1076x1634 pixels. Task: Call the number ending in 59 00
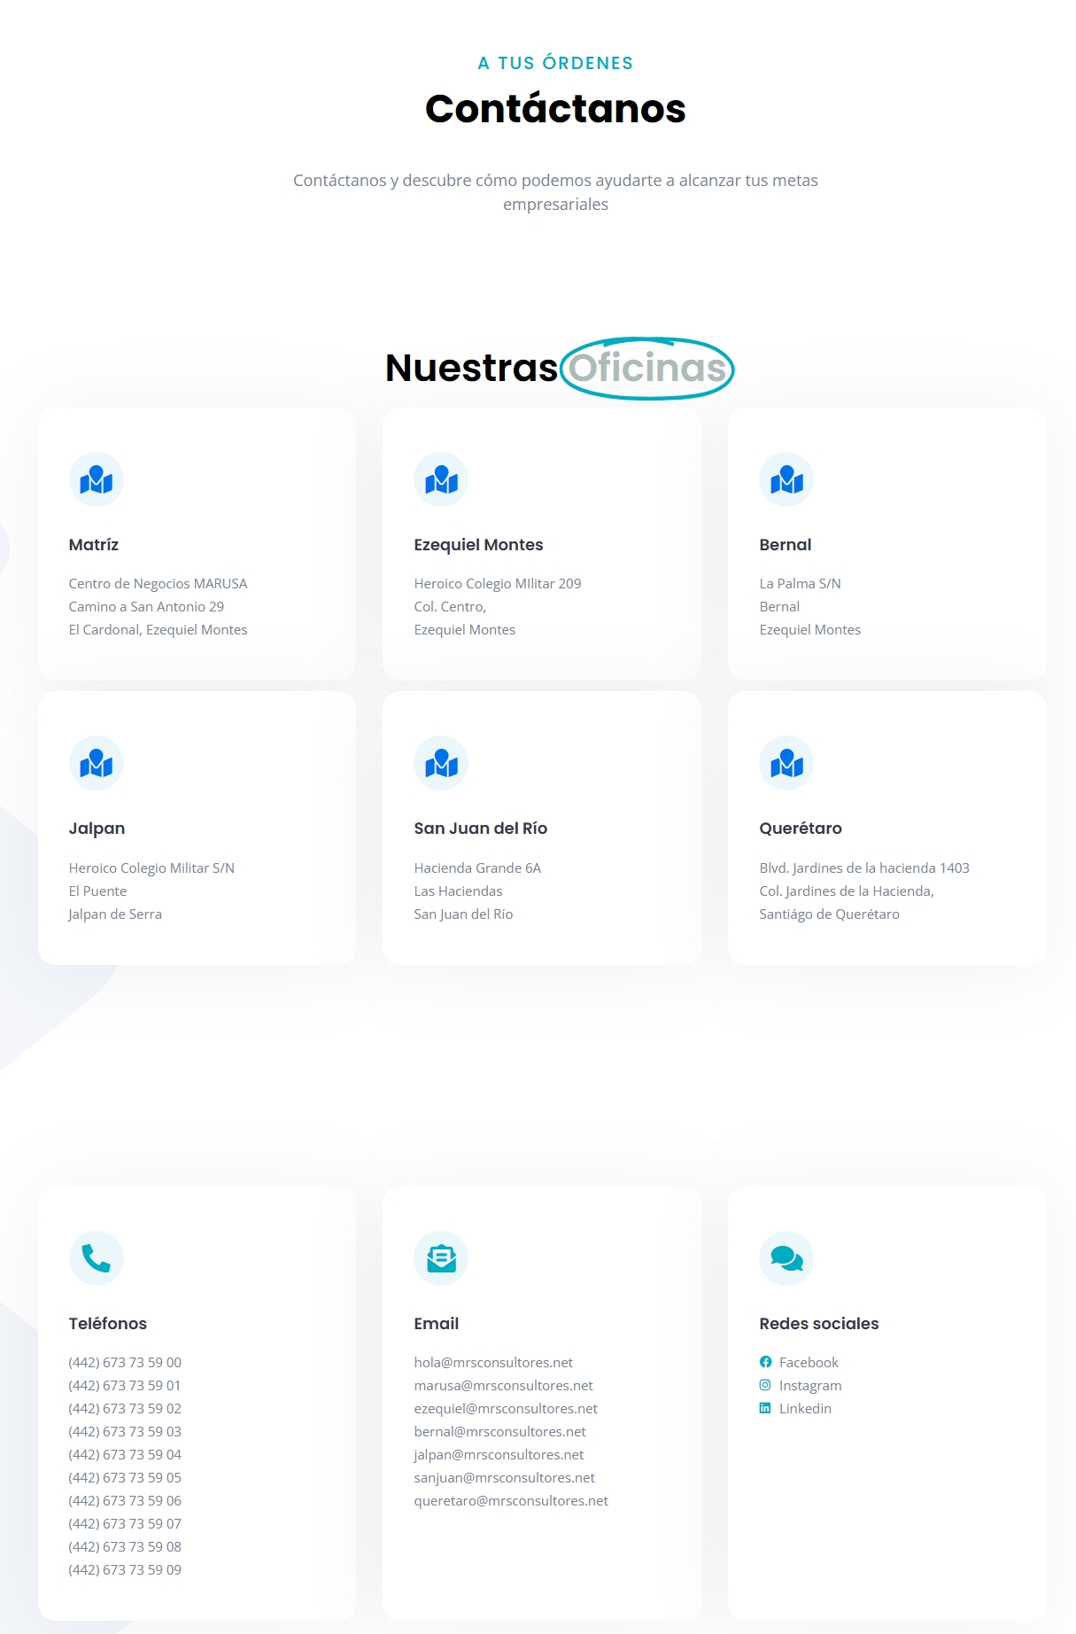[x=125, y=1362]
